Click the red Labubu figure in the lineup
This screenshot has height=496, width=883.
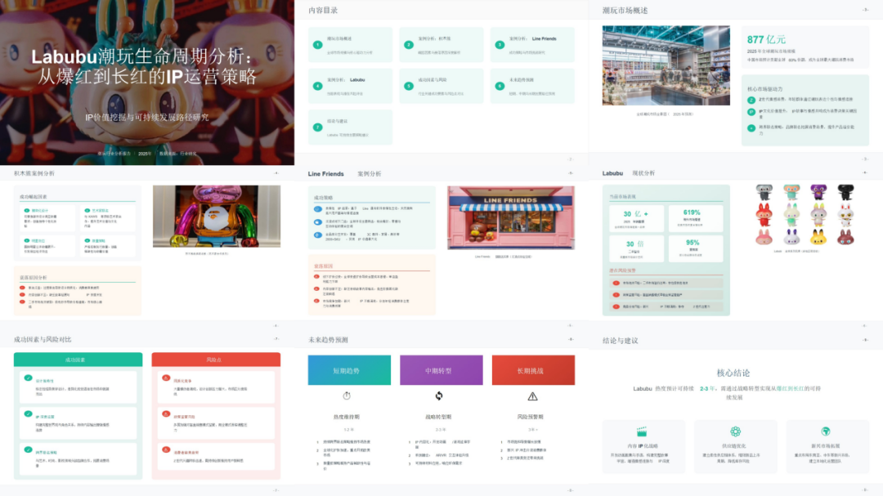coord(764,215)
